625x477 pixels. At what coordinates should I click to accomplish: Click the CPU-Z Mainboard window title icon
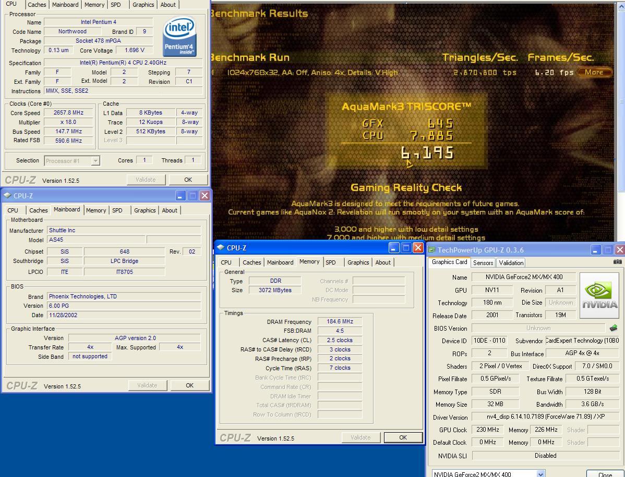[7, 195]
